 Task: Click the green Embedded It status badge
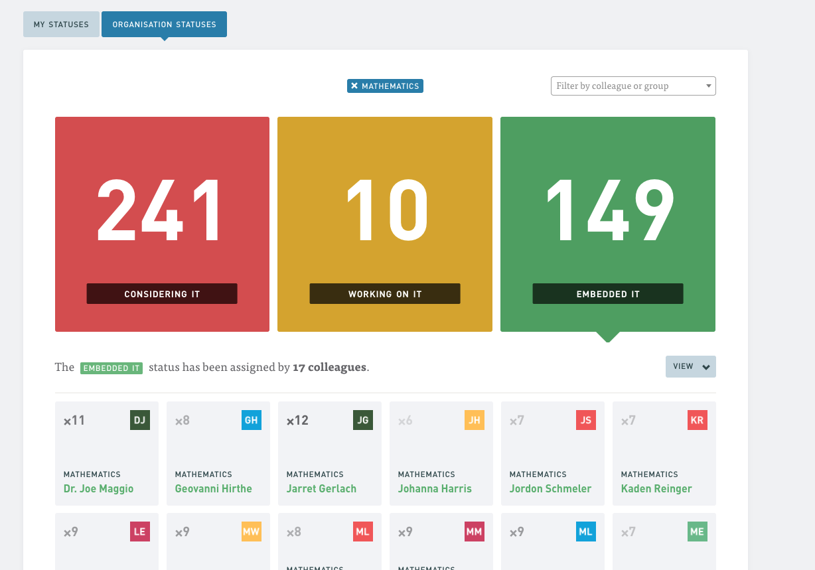[x=111, y=368]
